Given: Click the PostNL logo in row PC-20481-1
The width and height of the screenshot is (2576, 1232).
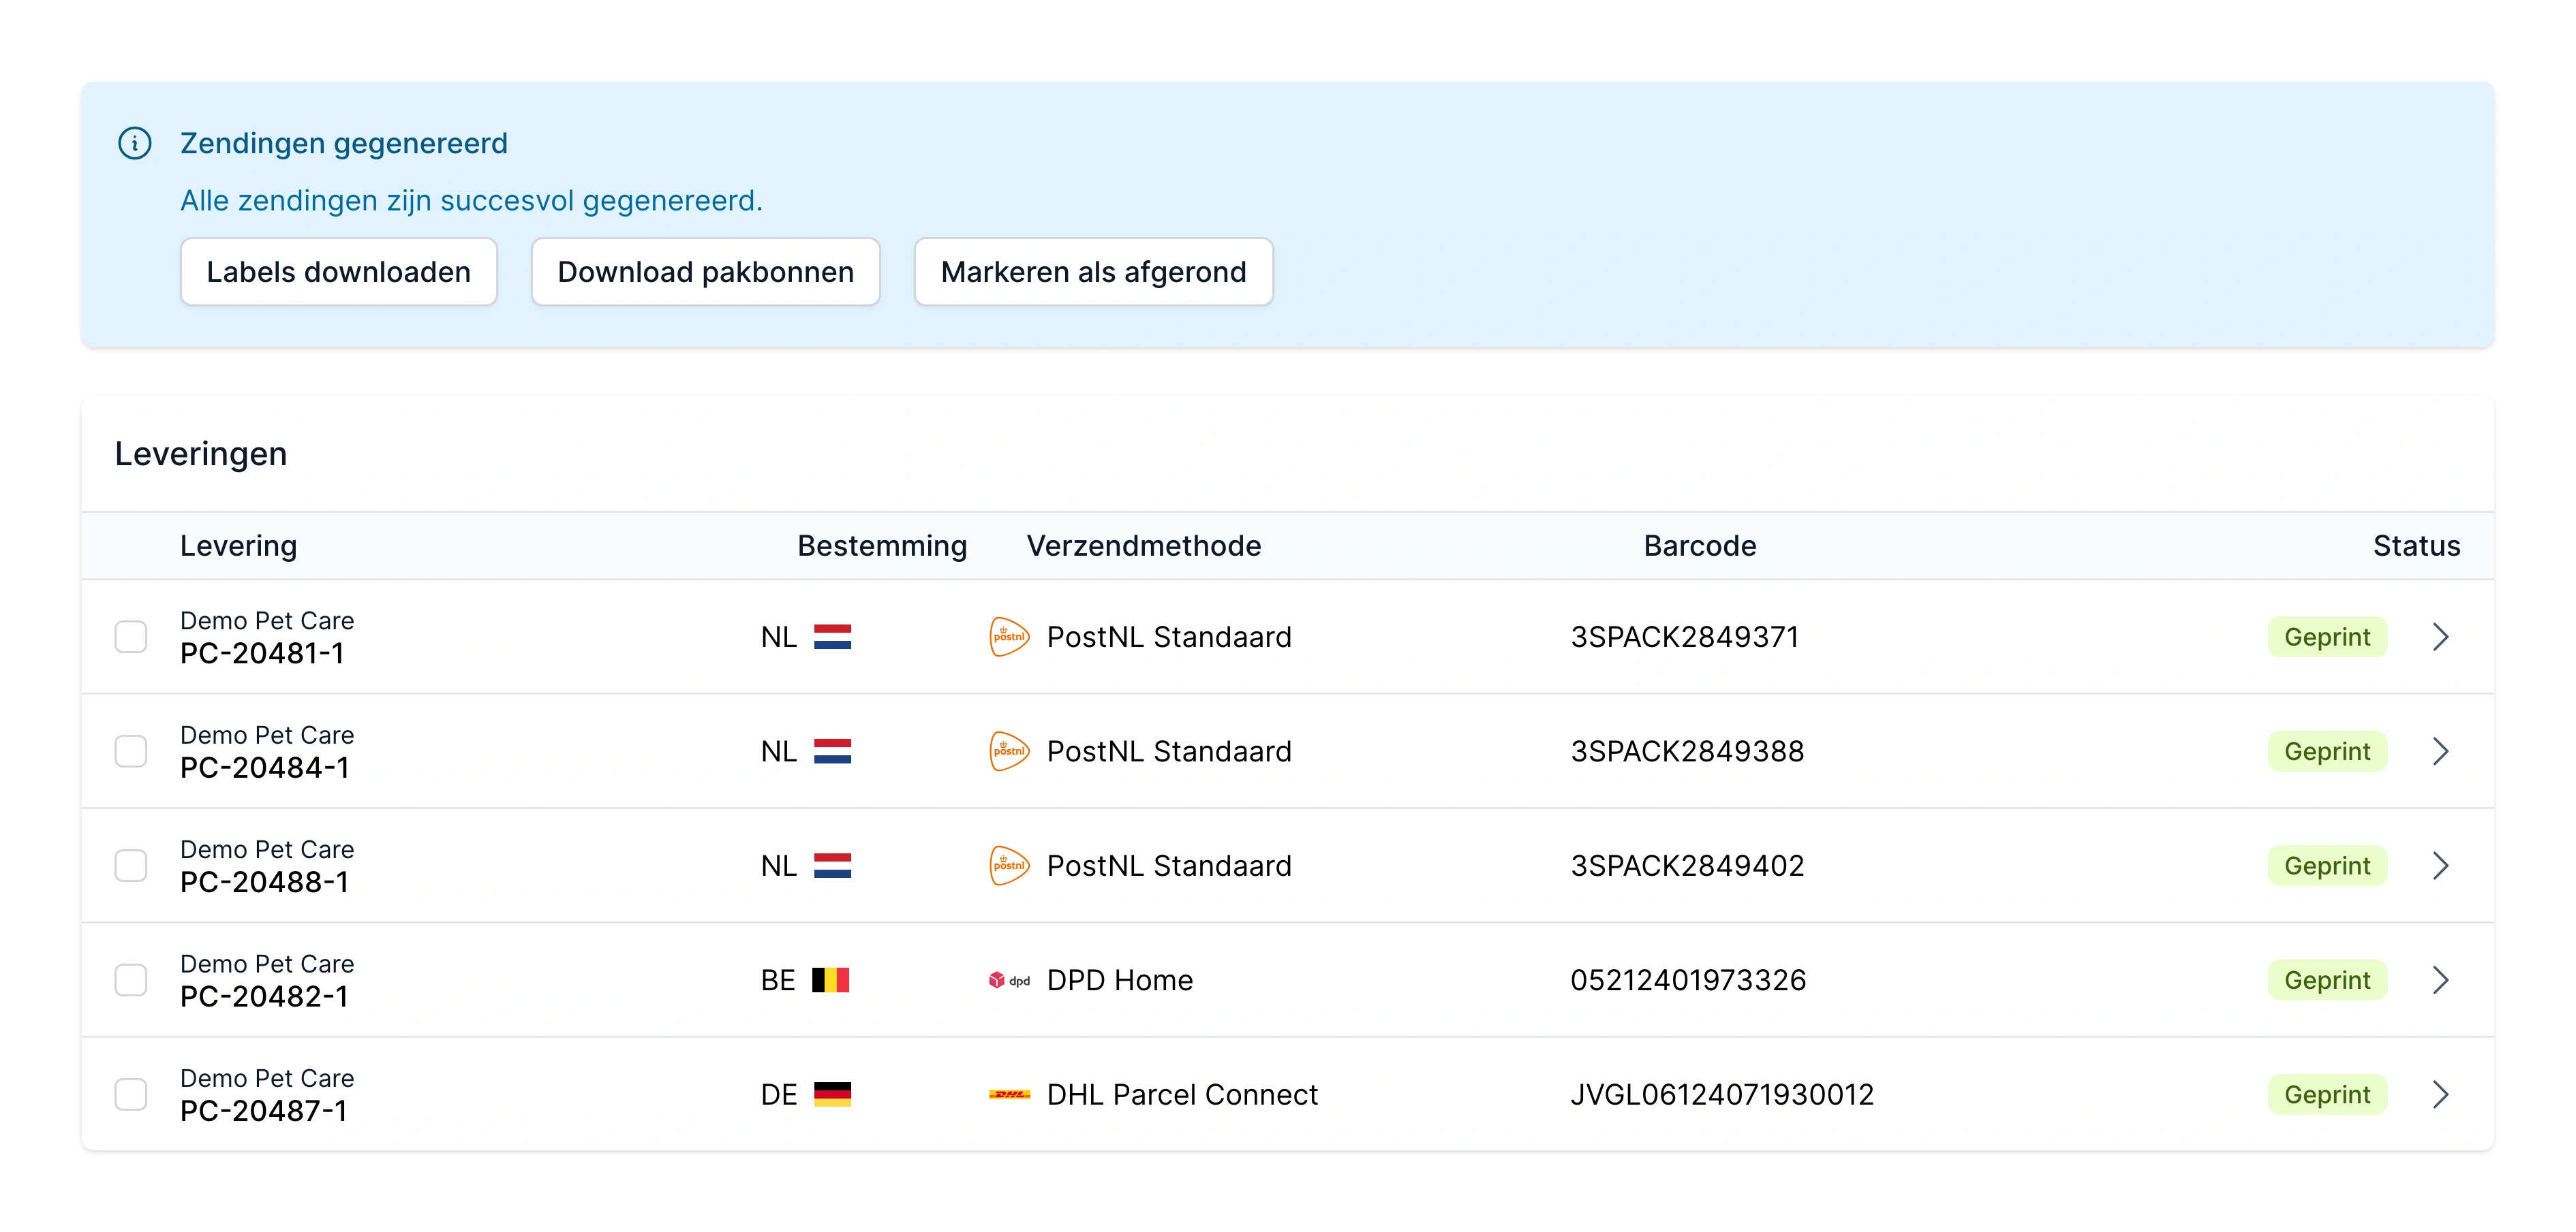Looking at the screenshot, I should coord(1009,637).
